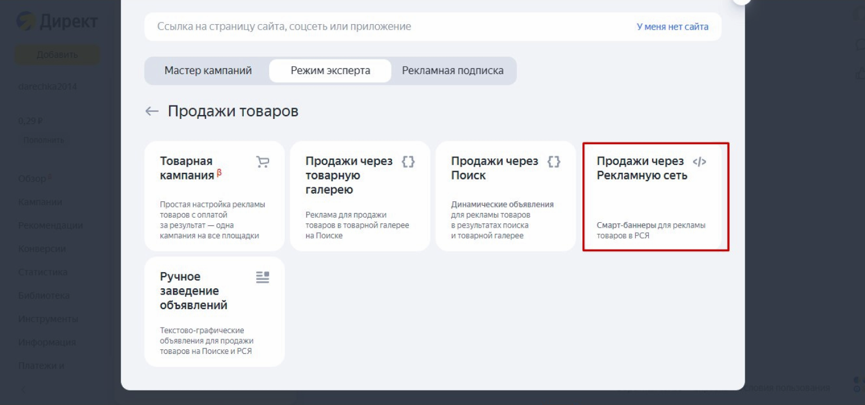Click the braces icon on Продажи через Поиск
Screen dimensions: 865x405
[554, 162]
